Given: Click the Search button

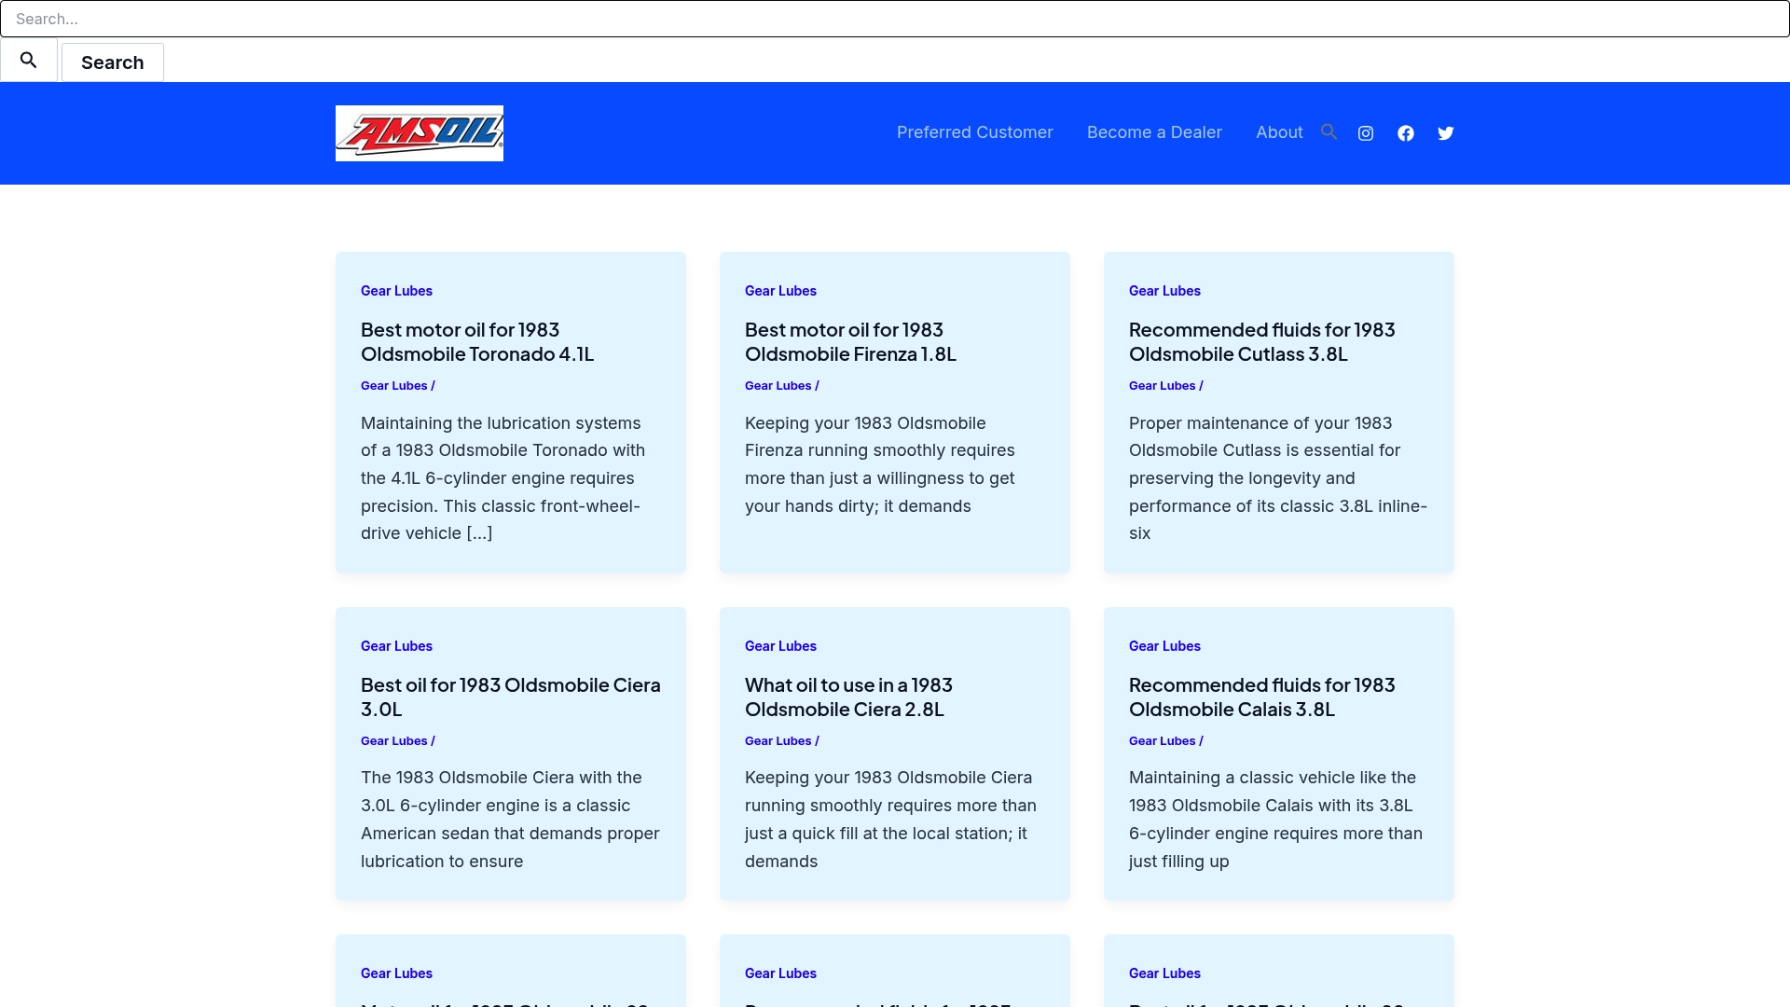Looking at the screenshot, I should click(113, 62).
